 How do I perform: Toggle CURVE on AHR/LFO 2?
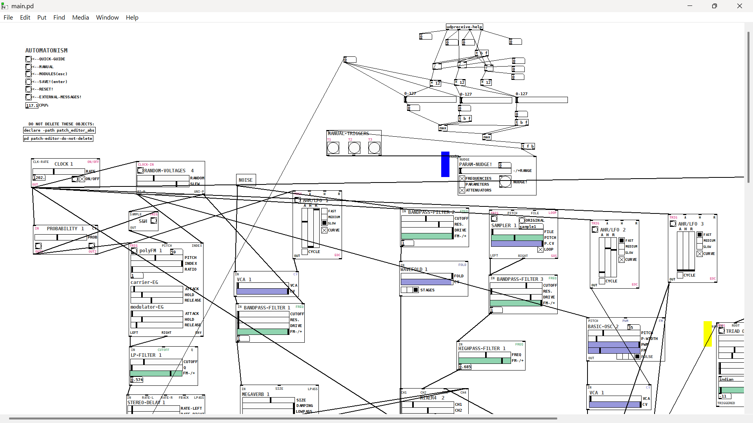[x=622, y=260]
